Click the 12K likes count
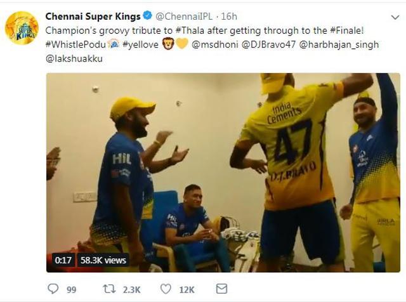Screen dimensions: 406x302 [x=187, y=289]
